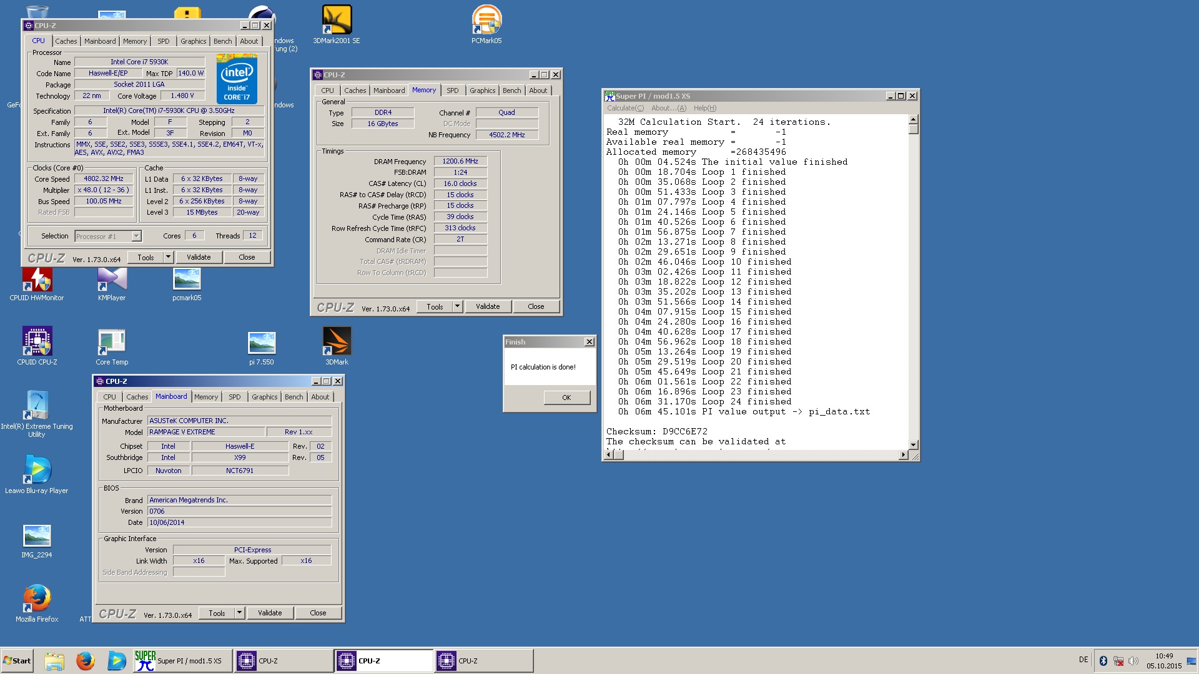Click the DRAM Frequency value 1200.6 MHz
Image resolution: width=1199 pixels, height=674 pixels.
460,161
